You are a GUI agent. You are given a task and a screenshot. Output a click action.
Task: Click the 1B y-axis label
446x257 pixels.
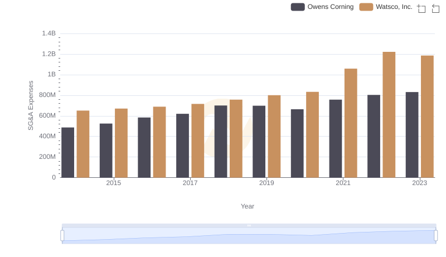[51, 75]
